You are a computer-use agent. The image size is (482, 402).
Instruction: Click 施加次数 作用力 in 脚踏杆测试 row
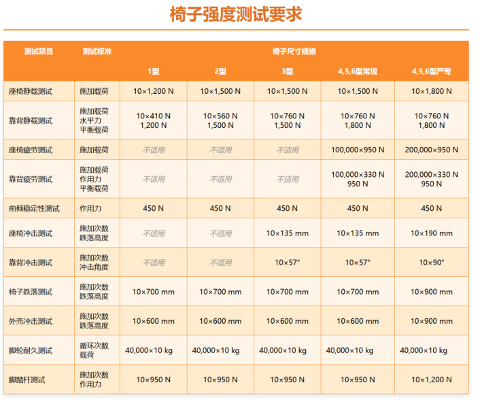[94, 380]
